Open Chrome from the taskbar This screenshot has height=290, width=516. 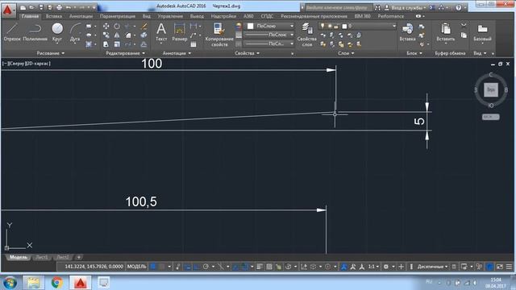(x=56, y=283)
